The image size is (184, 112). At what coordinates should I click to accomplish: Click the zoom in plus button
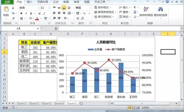178,107
